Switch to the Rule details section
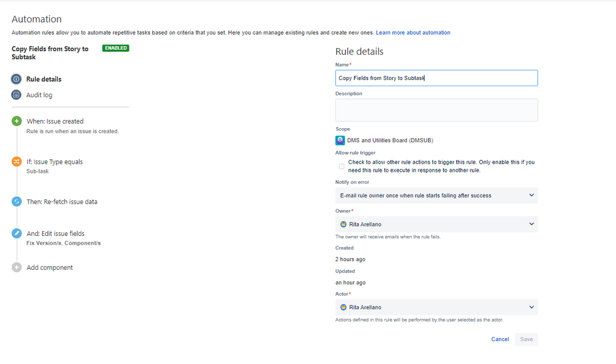616x364 pixels. click(x=43, y=79)
